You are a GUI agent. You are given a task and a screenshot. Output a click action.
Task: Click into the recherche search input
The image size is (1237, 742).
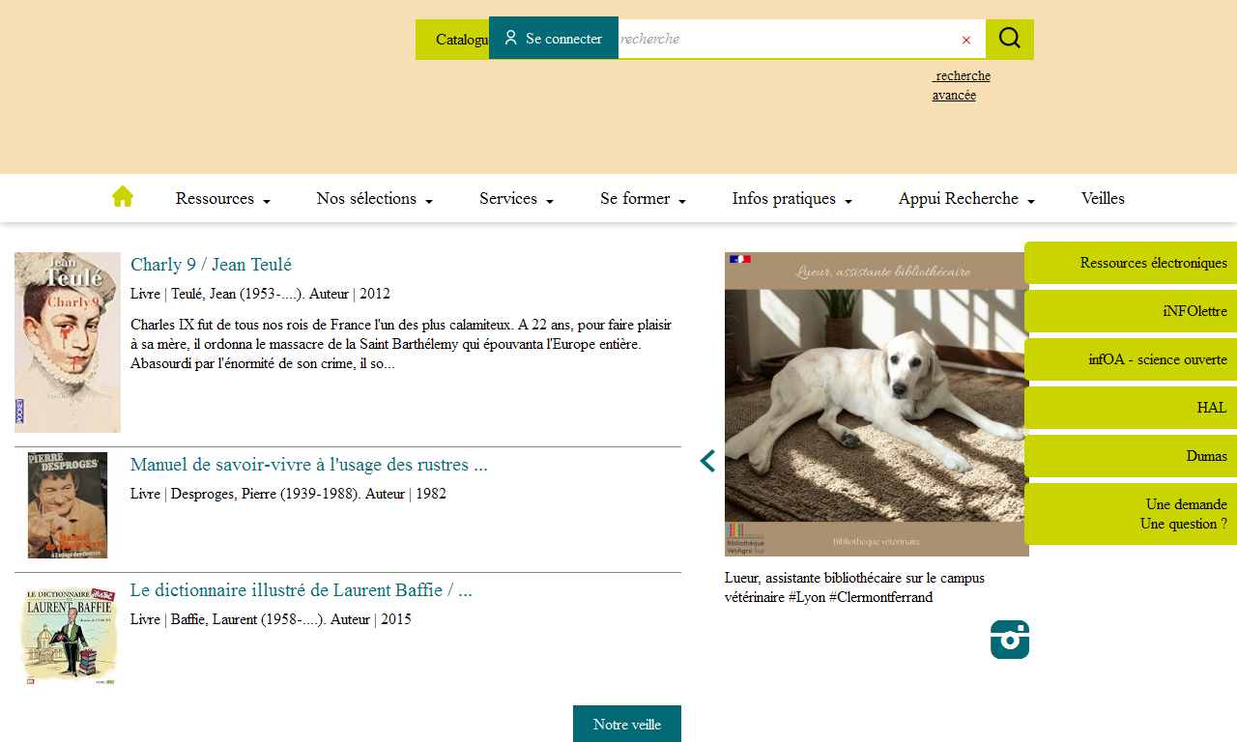pos(783,39)
